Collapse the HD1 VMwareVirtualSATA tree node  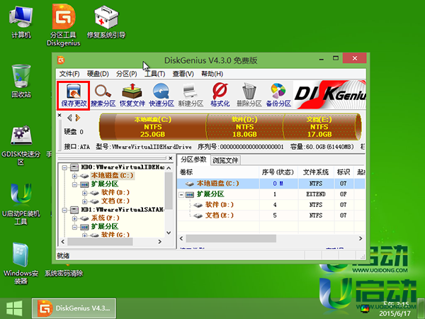click(64, 210)
